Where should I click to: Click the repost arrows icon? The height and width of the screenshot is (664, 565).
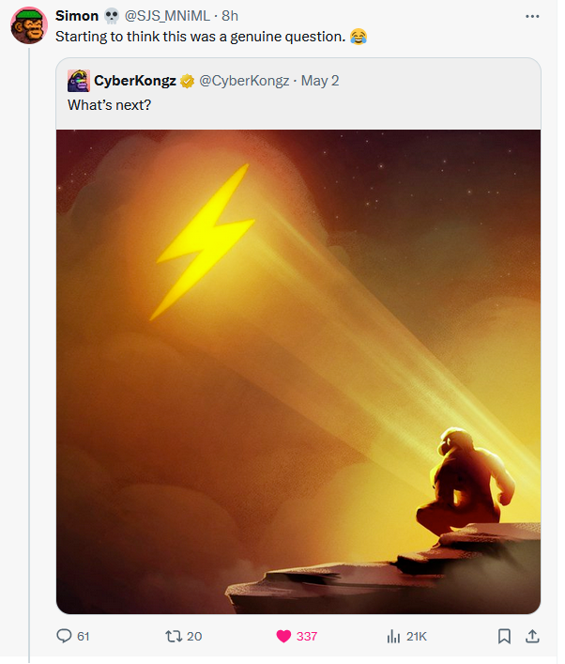click(x=174, y=636)
